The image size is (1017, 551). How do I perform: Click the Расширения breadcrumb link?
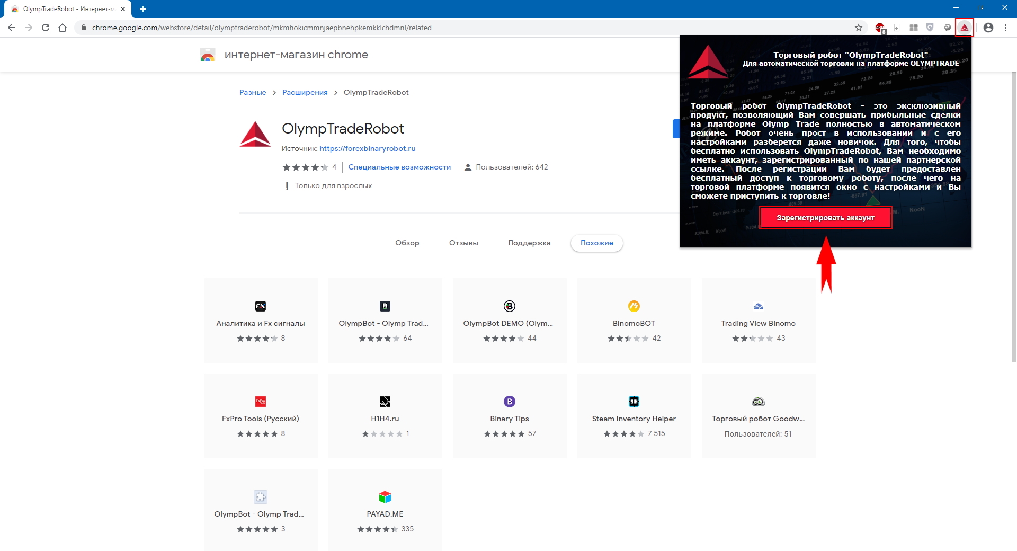[x=305, y=92]
